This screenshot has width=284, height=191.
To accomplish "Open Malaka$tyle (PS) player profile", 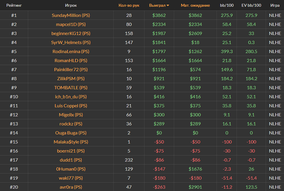I will pos(71,142).
